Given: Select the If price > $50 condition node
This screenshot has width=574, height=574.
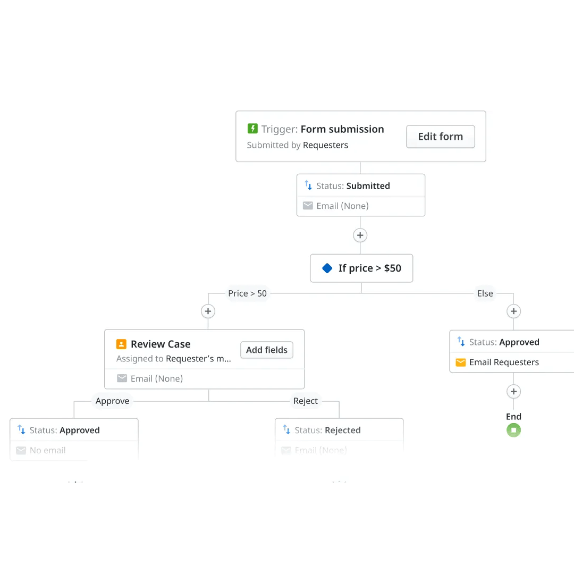Looking at the screenshot, I should point(361,268).
